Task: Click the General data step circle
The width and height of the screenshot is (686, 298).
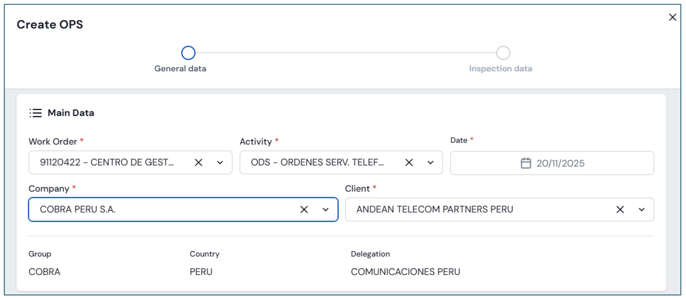Action: [x=188, y=53]
